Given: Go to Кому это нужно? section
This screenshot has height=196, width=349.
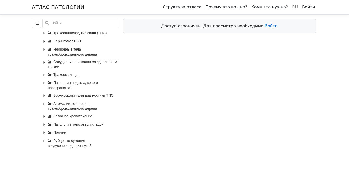Looking at the screenshot, I should pos(270,7).
